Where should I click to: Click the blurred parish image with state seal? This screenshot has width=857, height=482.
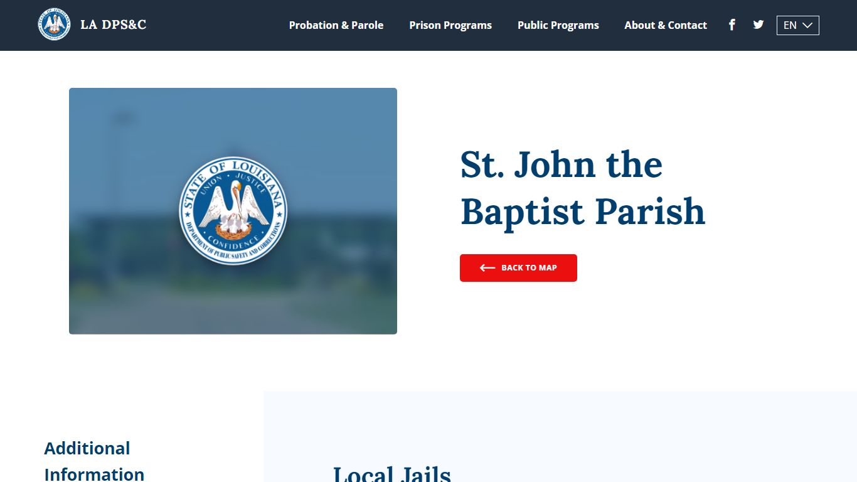[x=233, y=211]
